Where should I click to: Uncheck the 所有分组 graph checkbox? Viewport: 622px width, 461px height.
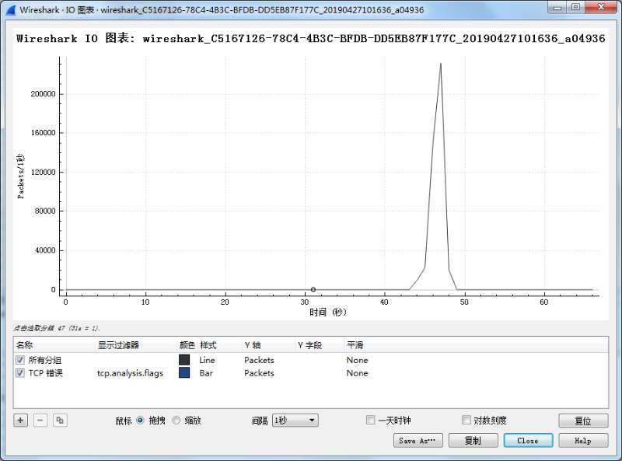pos(20,360)
